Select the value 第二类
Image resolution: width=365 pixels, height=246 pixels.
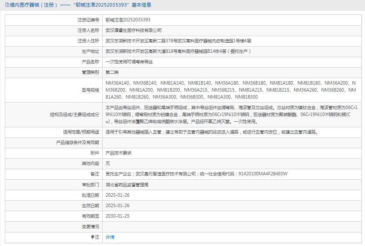[112, 72]
